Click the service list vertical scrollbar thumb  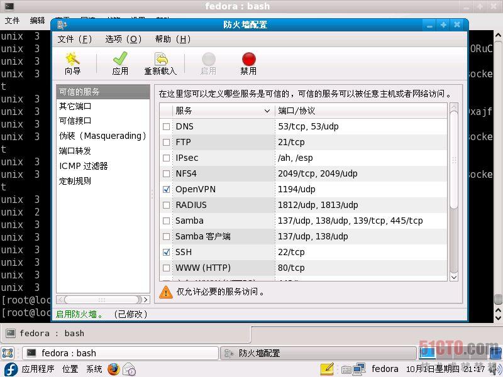(x=453, y=160)
